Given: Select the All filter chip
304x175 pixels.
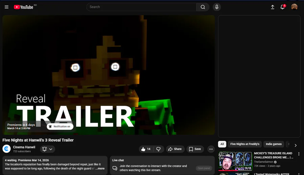Looking at the screenshot, I should pyautogui.click(x=222, y=144).
